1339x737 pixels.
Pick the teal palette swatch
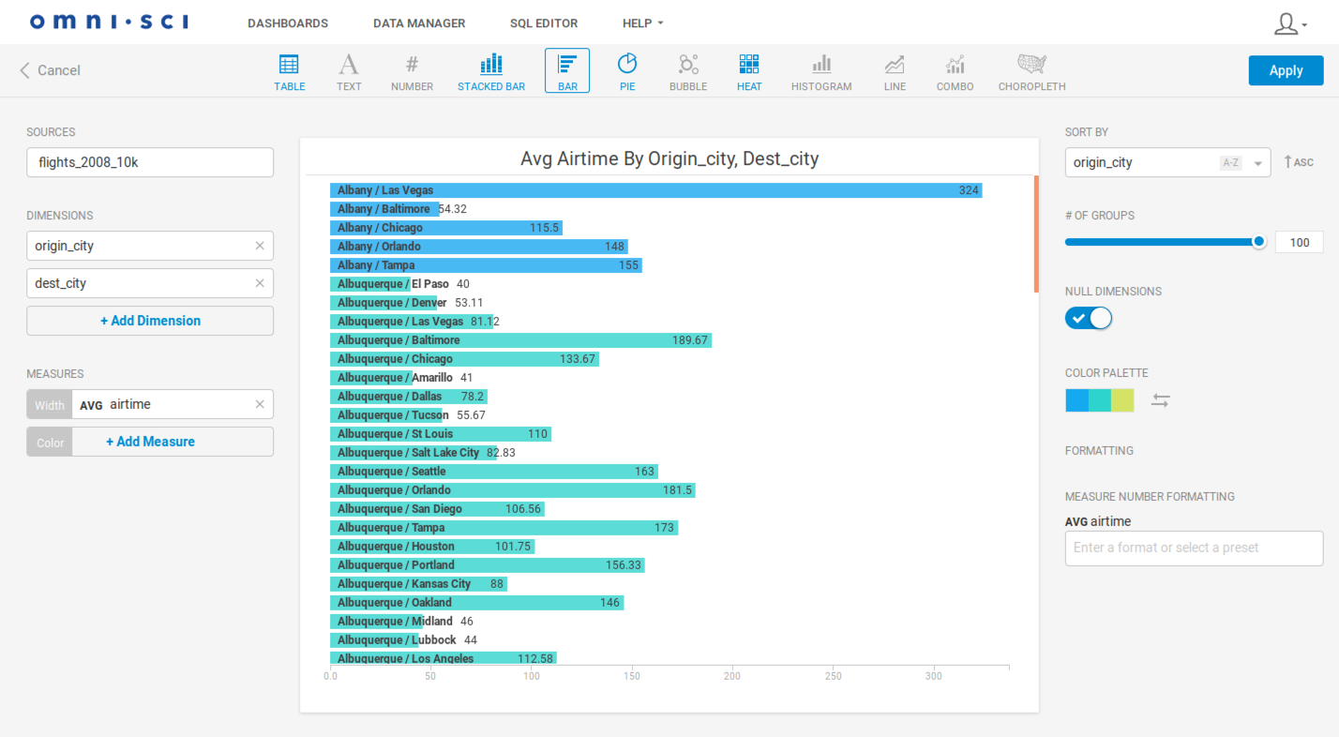[1100, 400]
